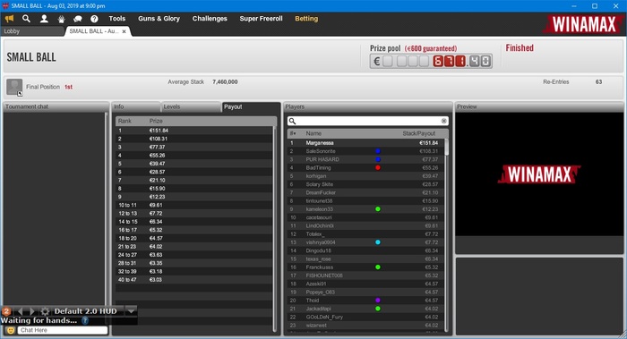Open the Challenges menu

[210, 19]
